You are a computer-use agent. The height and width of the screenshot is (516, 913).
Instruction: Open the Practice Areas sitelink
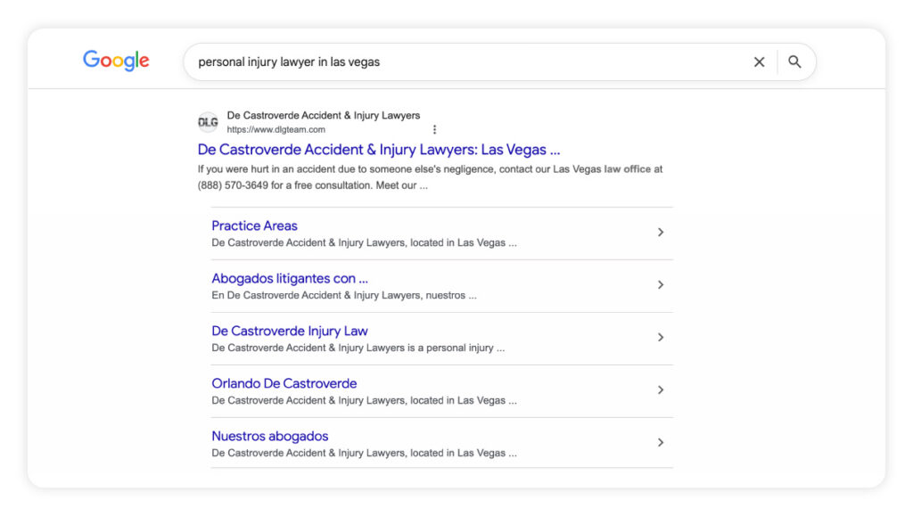coord(254,225)
